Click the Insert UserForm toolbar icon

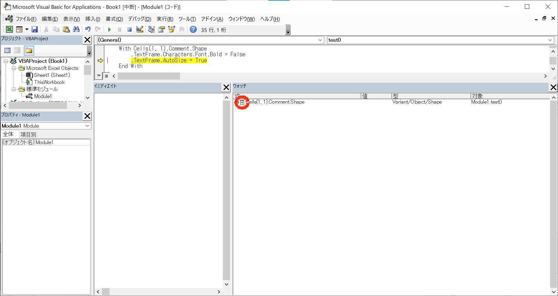[x=19, y=29]
